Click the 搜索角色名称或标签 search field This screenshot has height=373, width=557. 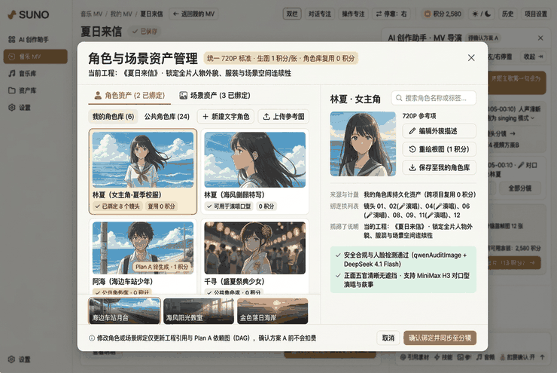434,98
